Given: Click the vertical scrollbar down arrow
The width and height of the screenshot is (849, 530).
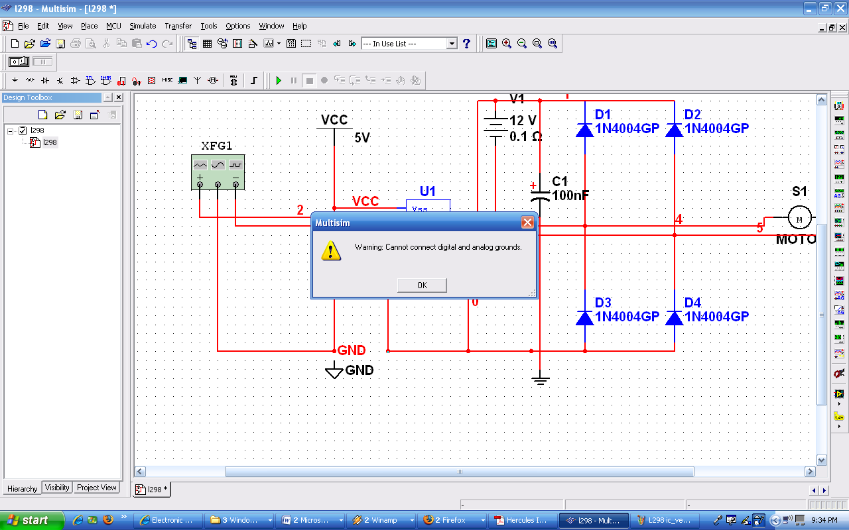Looking at the screenshot, I should point(822,460).
